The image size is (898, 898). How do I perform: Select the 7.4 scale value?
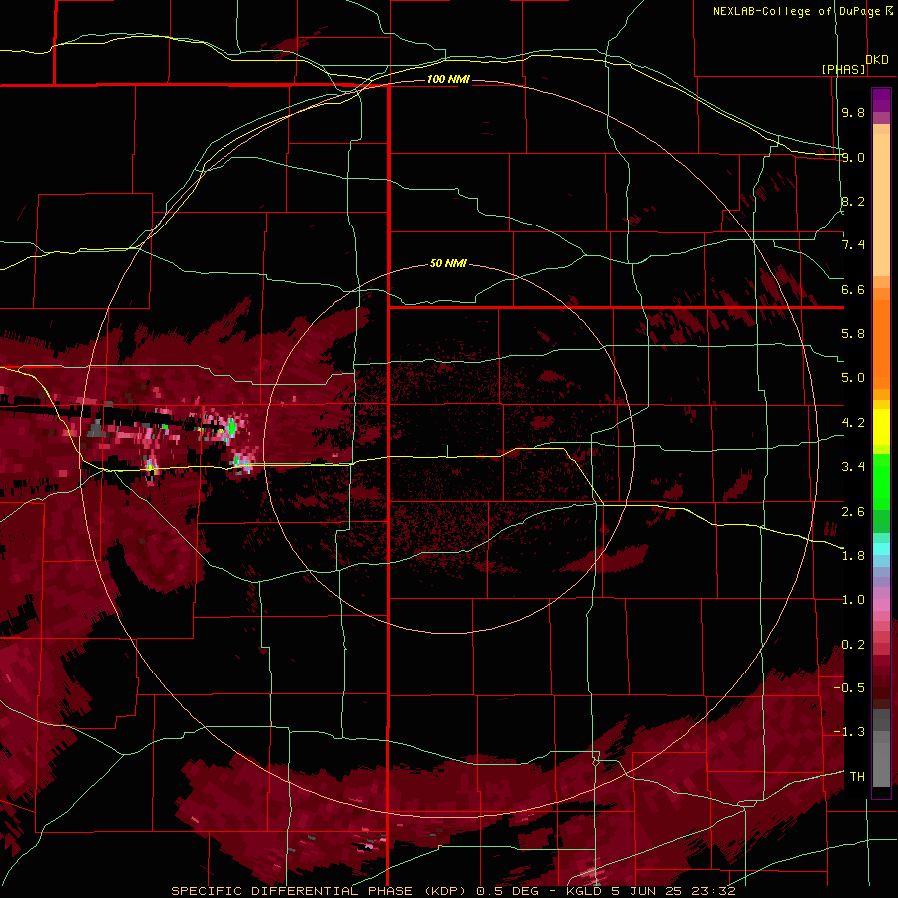click(853, 245)
